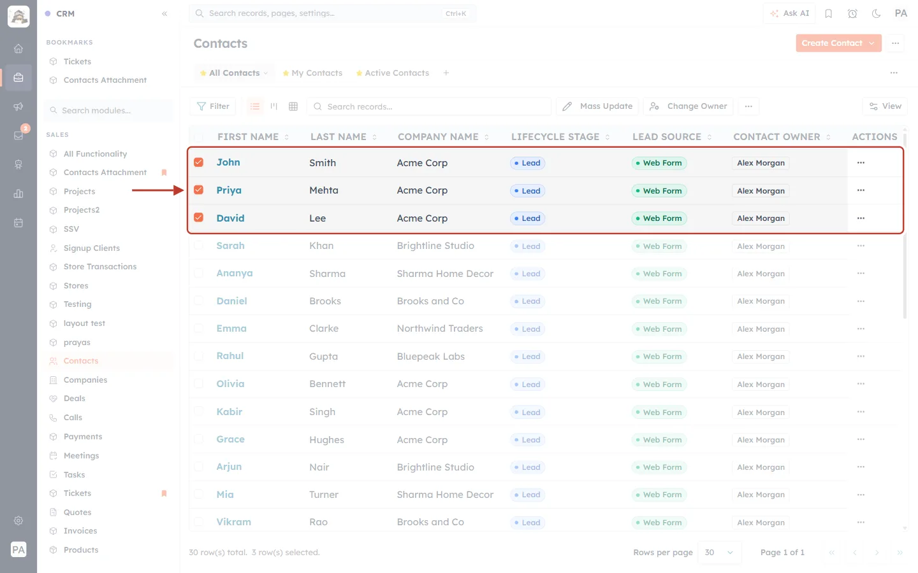Open the Filter button
This screenshot has height=573, width=918.
pyautogui.click(x=213, y=106)
